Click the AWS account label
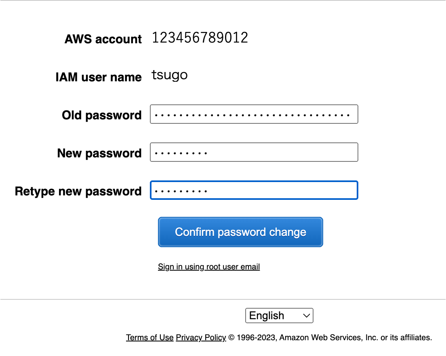Image resolution: width=446 pixels, height=356 pixels. 103,39
